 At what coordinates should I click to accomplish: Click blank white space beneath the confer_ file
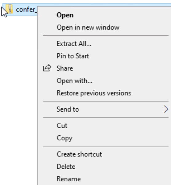pos(19,94)
